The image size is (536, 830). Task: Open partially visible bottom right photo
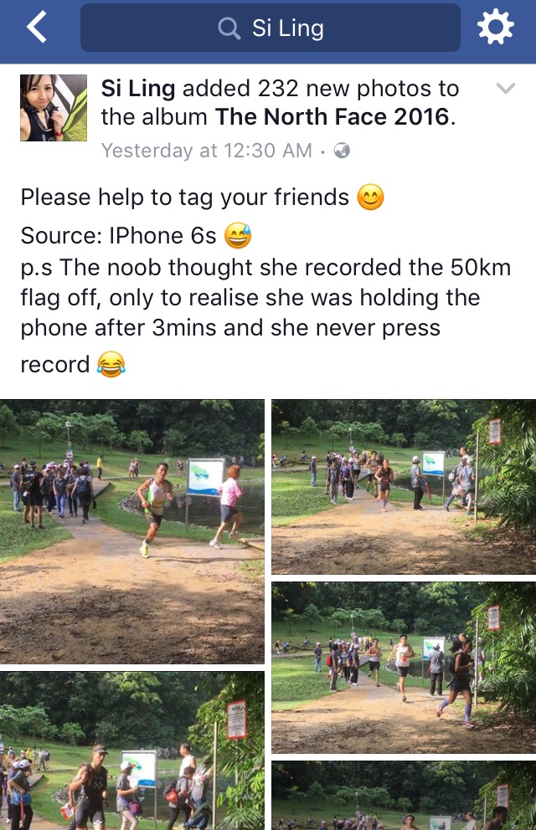click(x=404, y=795)
